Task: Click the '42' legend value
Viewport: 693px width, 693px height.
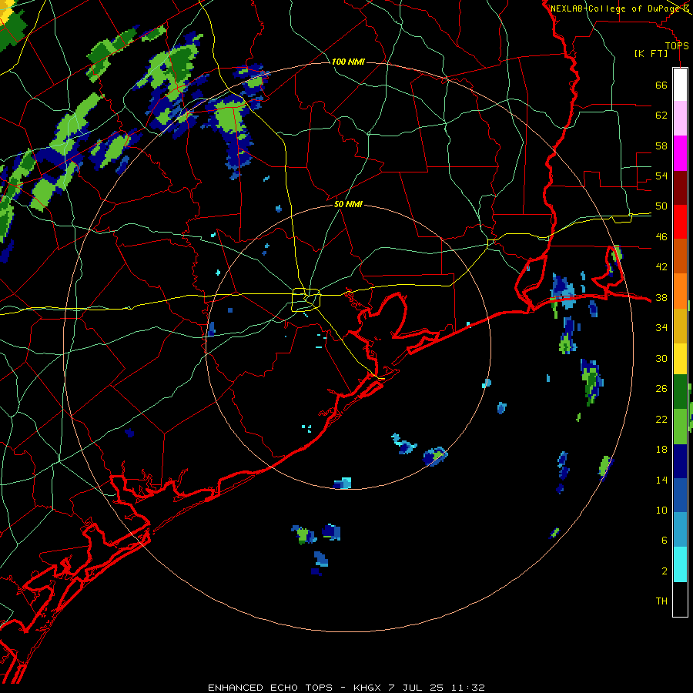Action: (661, 267)
